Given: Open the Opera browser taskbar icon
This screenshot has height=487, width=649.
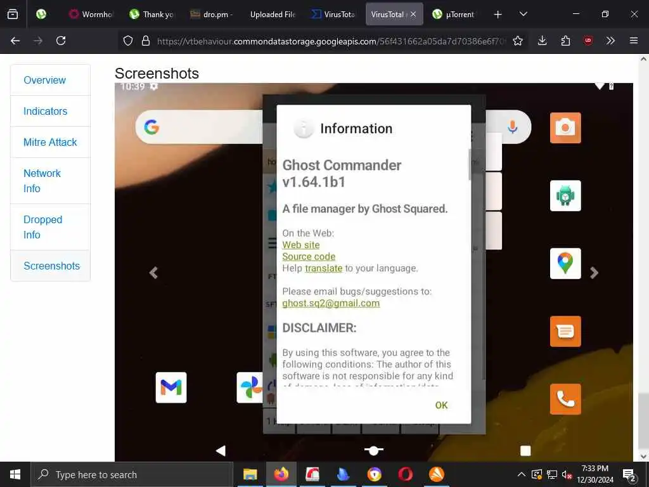Looking at the screenshot, I should click(x=405, y=474).
